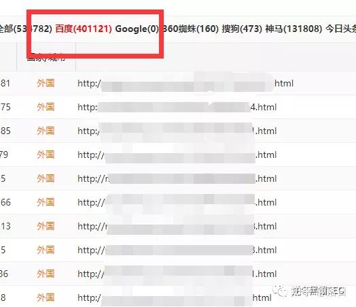Click the 外国 label in row 75

click(46, 107)
